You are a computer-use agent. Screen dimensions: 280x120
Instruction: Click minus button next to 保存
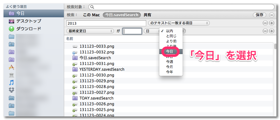pyautogui.click(x=272, y=15)
